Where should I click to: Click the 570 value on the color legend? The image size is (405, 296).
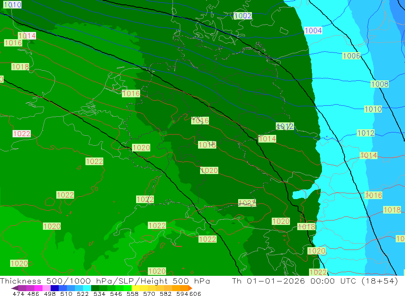tap(149, 294)
